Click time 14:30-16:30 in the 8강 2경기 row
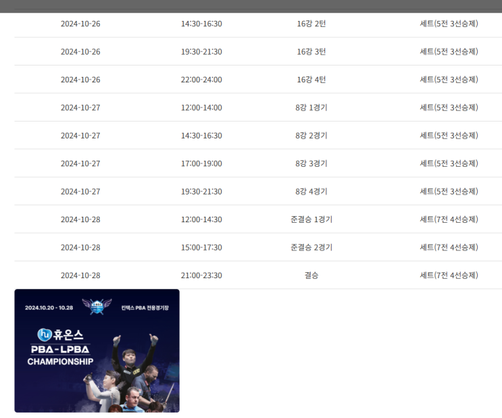 201,136
